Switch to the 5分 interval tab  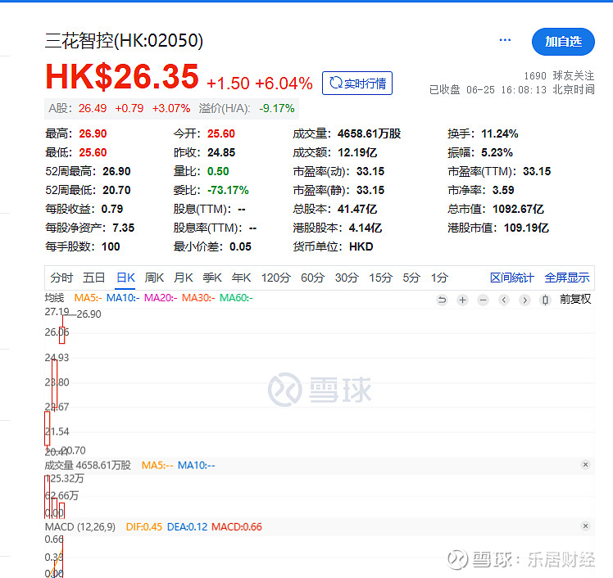[411, 278]
